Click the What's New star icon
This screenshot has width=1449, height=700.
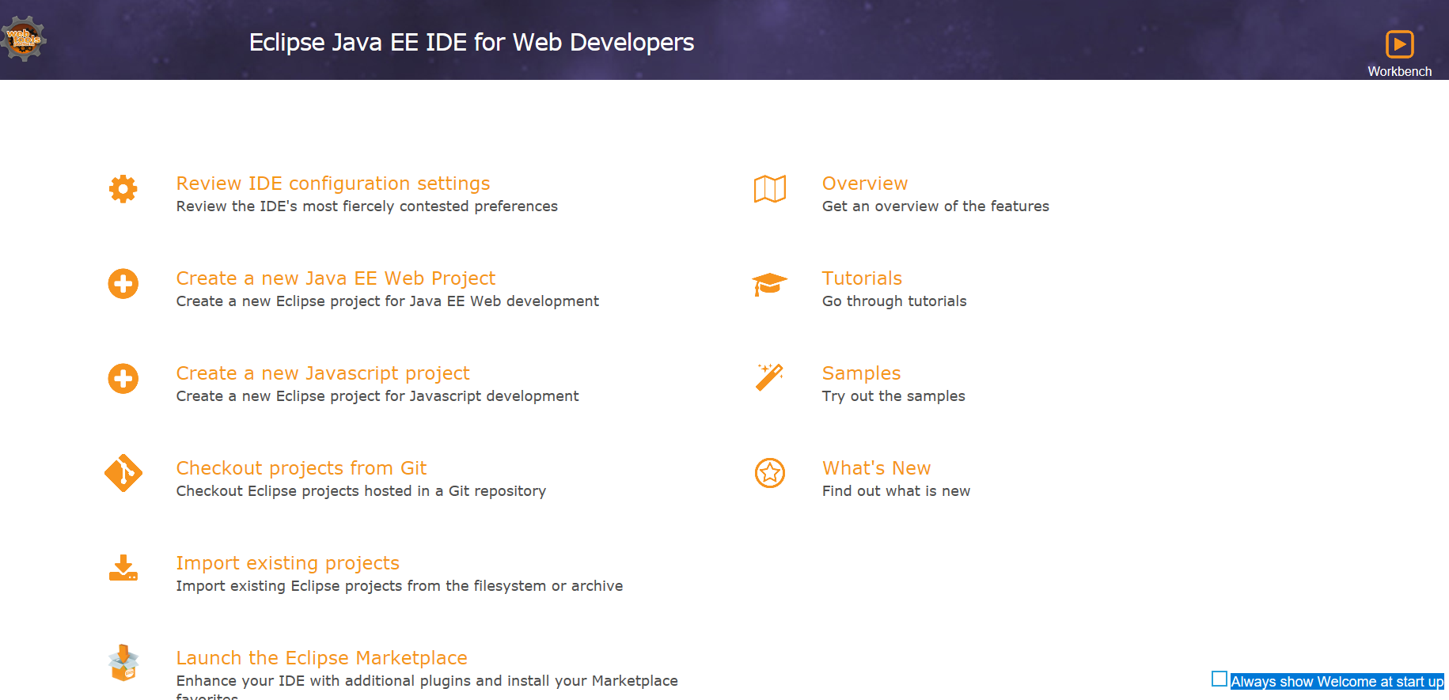click(770, 473)
